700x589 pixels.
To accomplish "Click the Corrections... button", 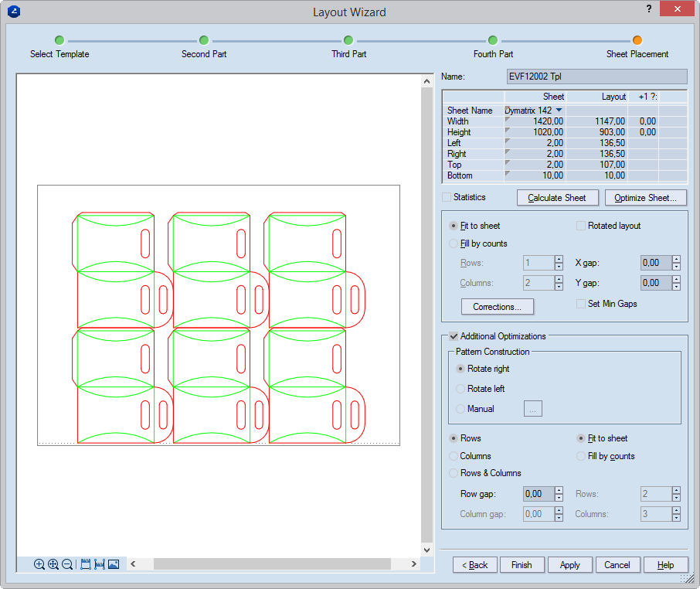I will [x=497, y=307].
